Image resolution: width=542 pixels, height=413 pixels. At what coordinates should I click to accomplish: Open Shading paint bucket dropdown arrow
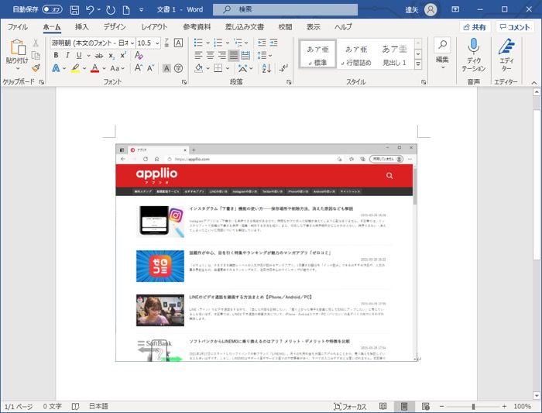208,68
